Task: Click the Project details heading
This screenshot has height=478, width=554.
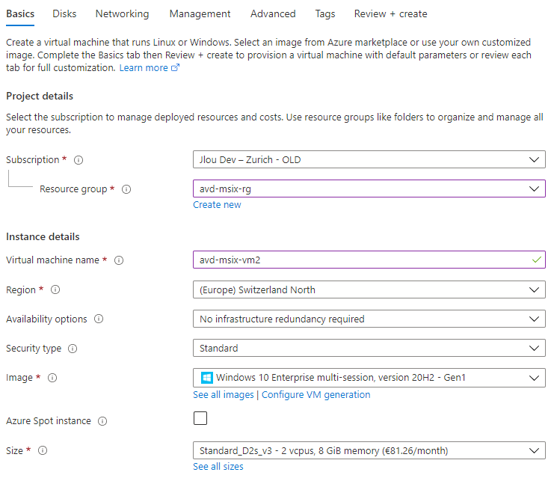Action: pyautogui.click(x=40, y=96)
